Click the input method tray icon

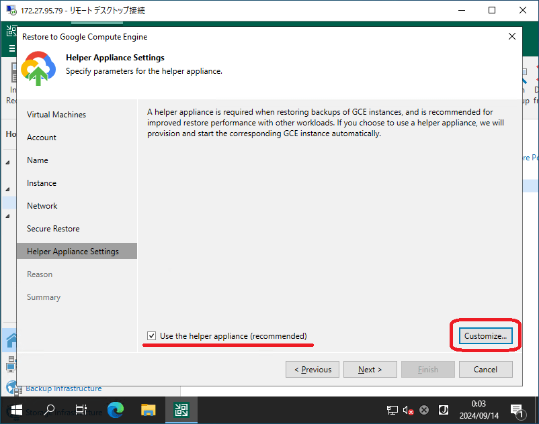click(444, 410)
